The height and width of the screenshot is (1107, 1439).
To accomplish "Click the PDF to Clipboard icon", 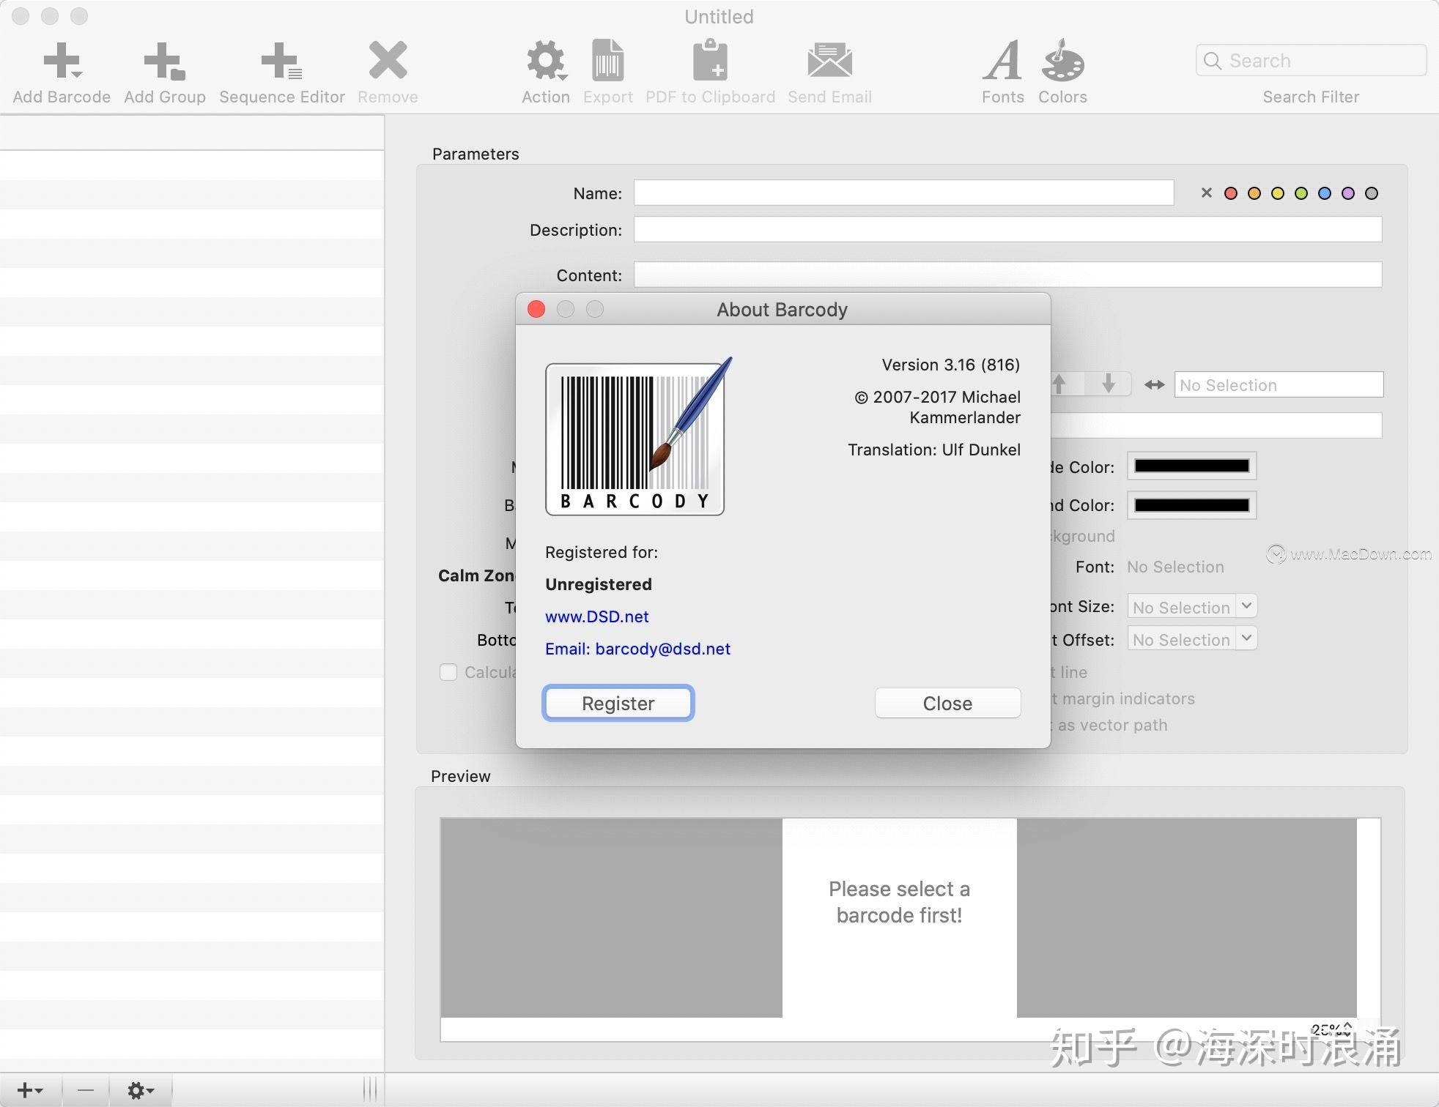I will (x=710, y=61).
